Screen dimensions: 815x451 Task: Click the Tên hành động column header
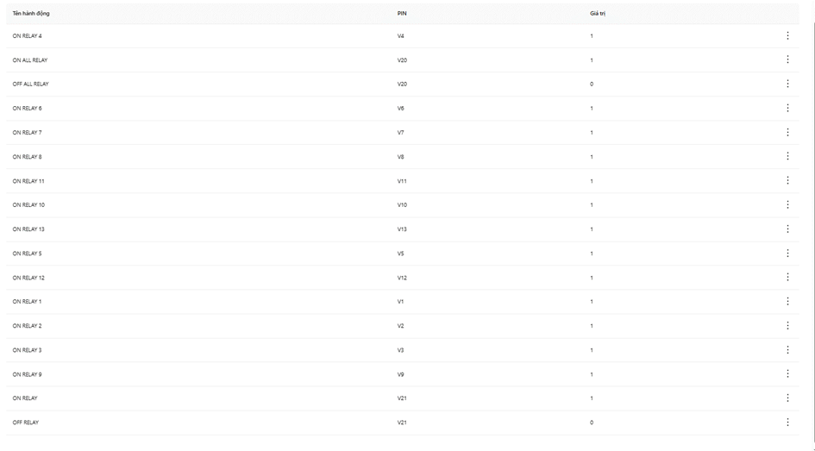[31, 14]
